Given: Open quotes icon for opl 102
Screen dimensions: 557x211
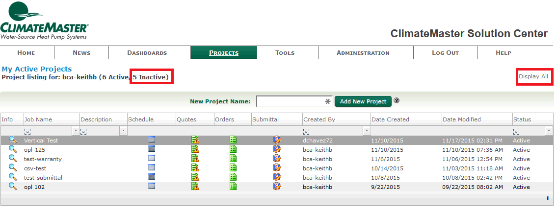Looking at the screenshot, I should point(195,186).
